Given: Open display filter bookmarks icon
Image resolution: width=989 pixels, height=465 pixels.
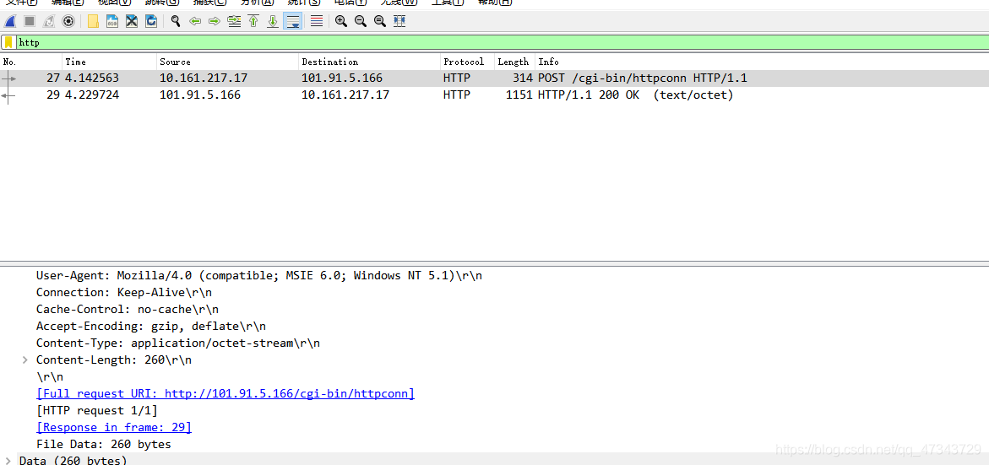Looking at the screenshot, I should click(8, 42).
